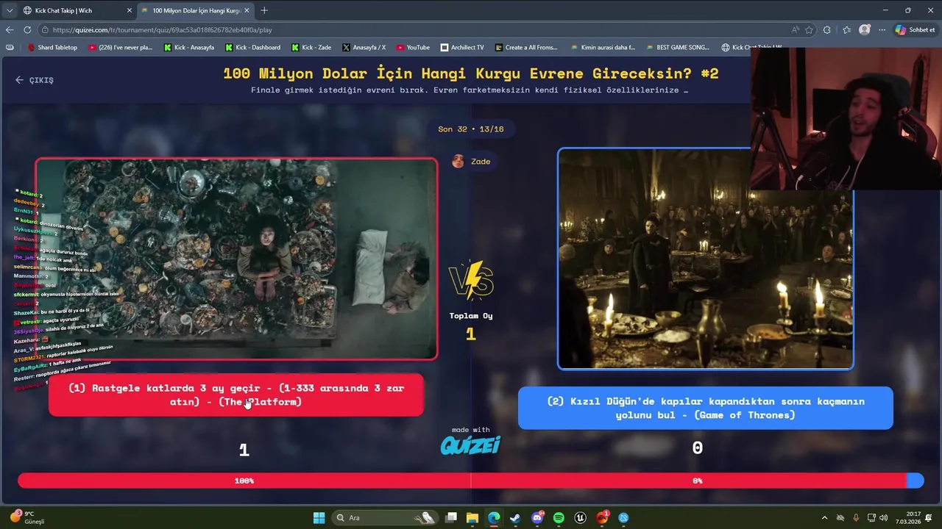The height and width of the screenshot is (529, 942).
Task: Open File Explorer from taskbar
Action: (472, 518)
